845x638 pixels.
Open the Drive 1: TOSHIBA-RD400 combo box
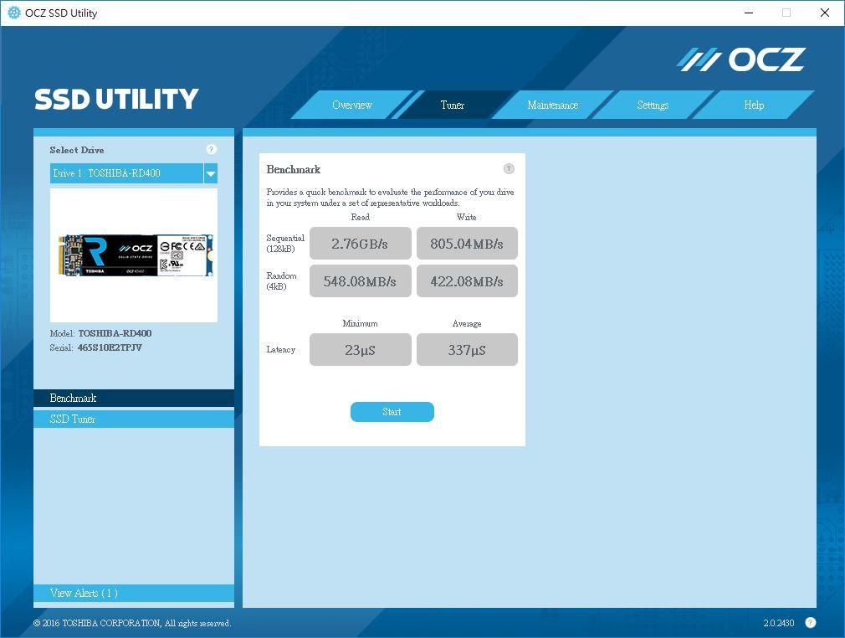point(134,173)
